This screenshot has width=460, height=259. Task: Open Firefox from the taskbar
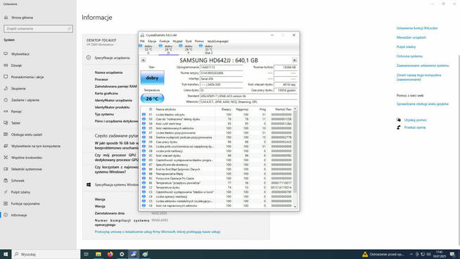click(110, 254)
